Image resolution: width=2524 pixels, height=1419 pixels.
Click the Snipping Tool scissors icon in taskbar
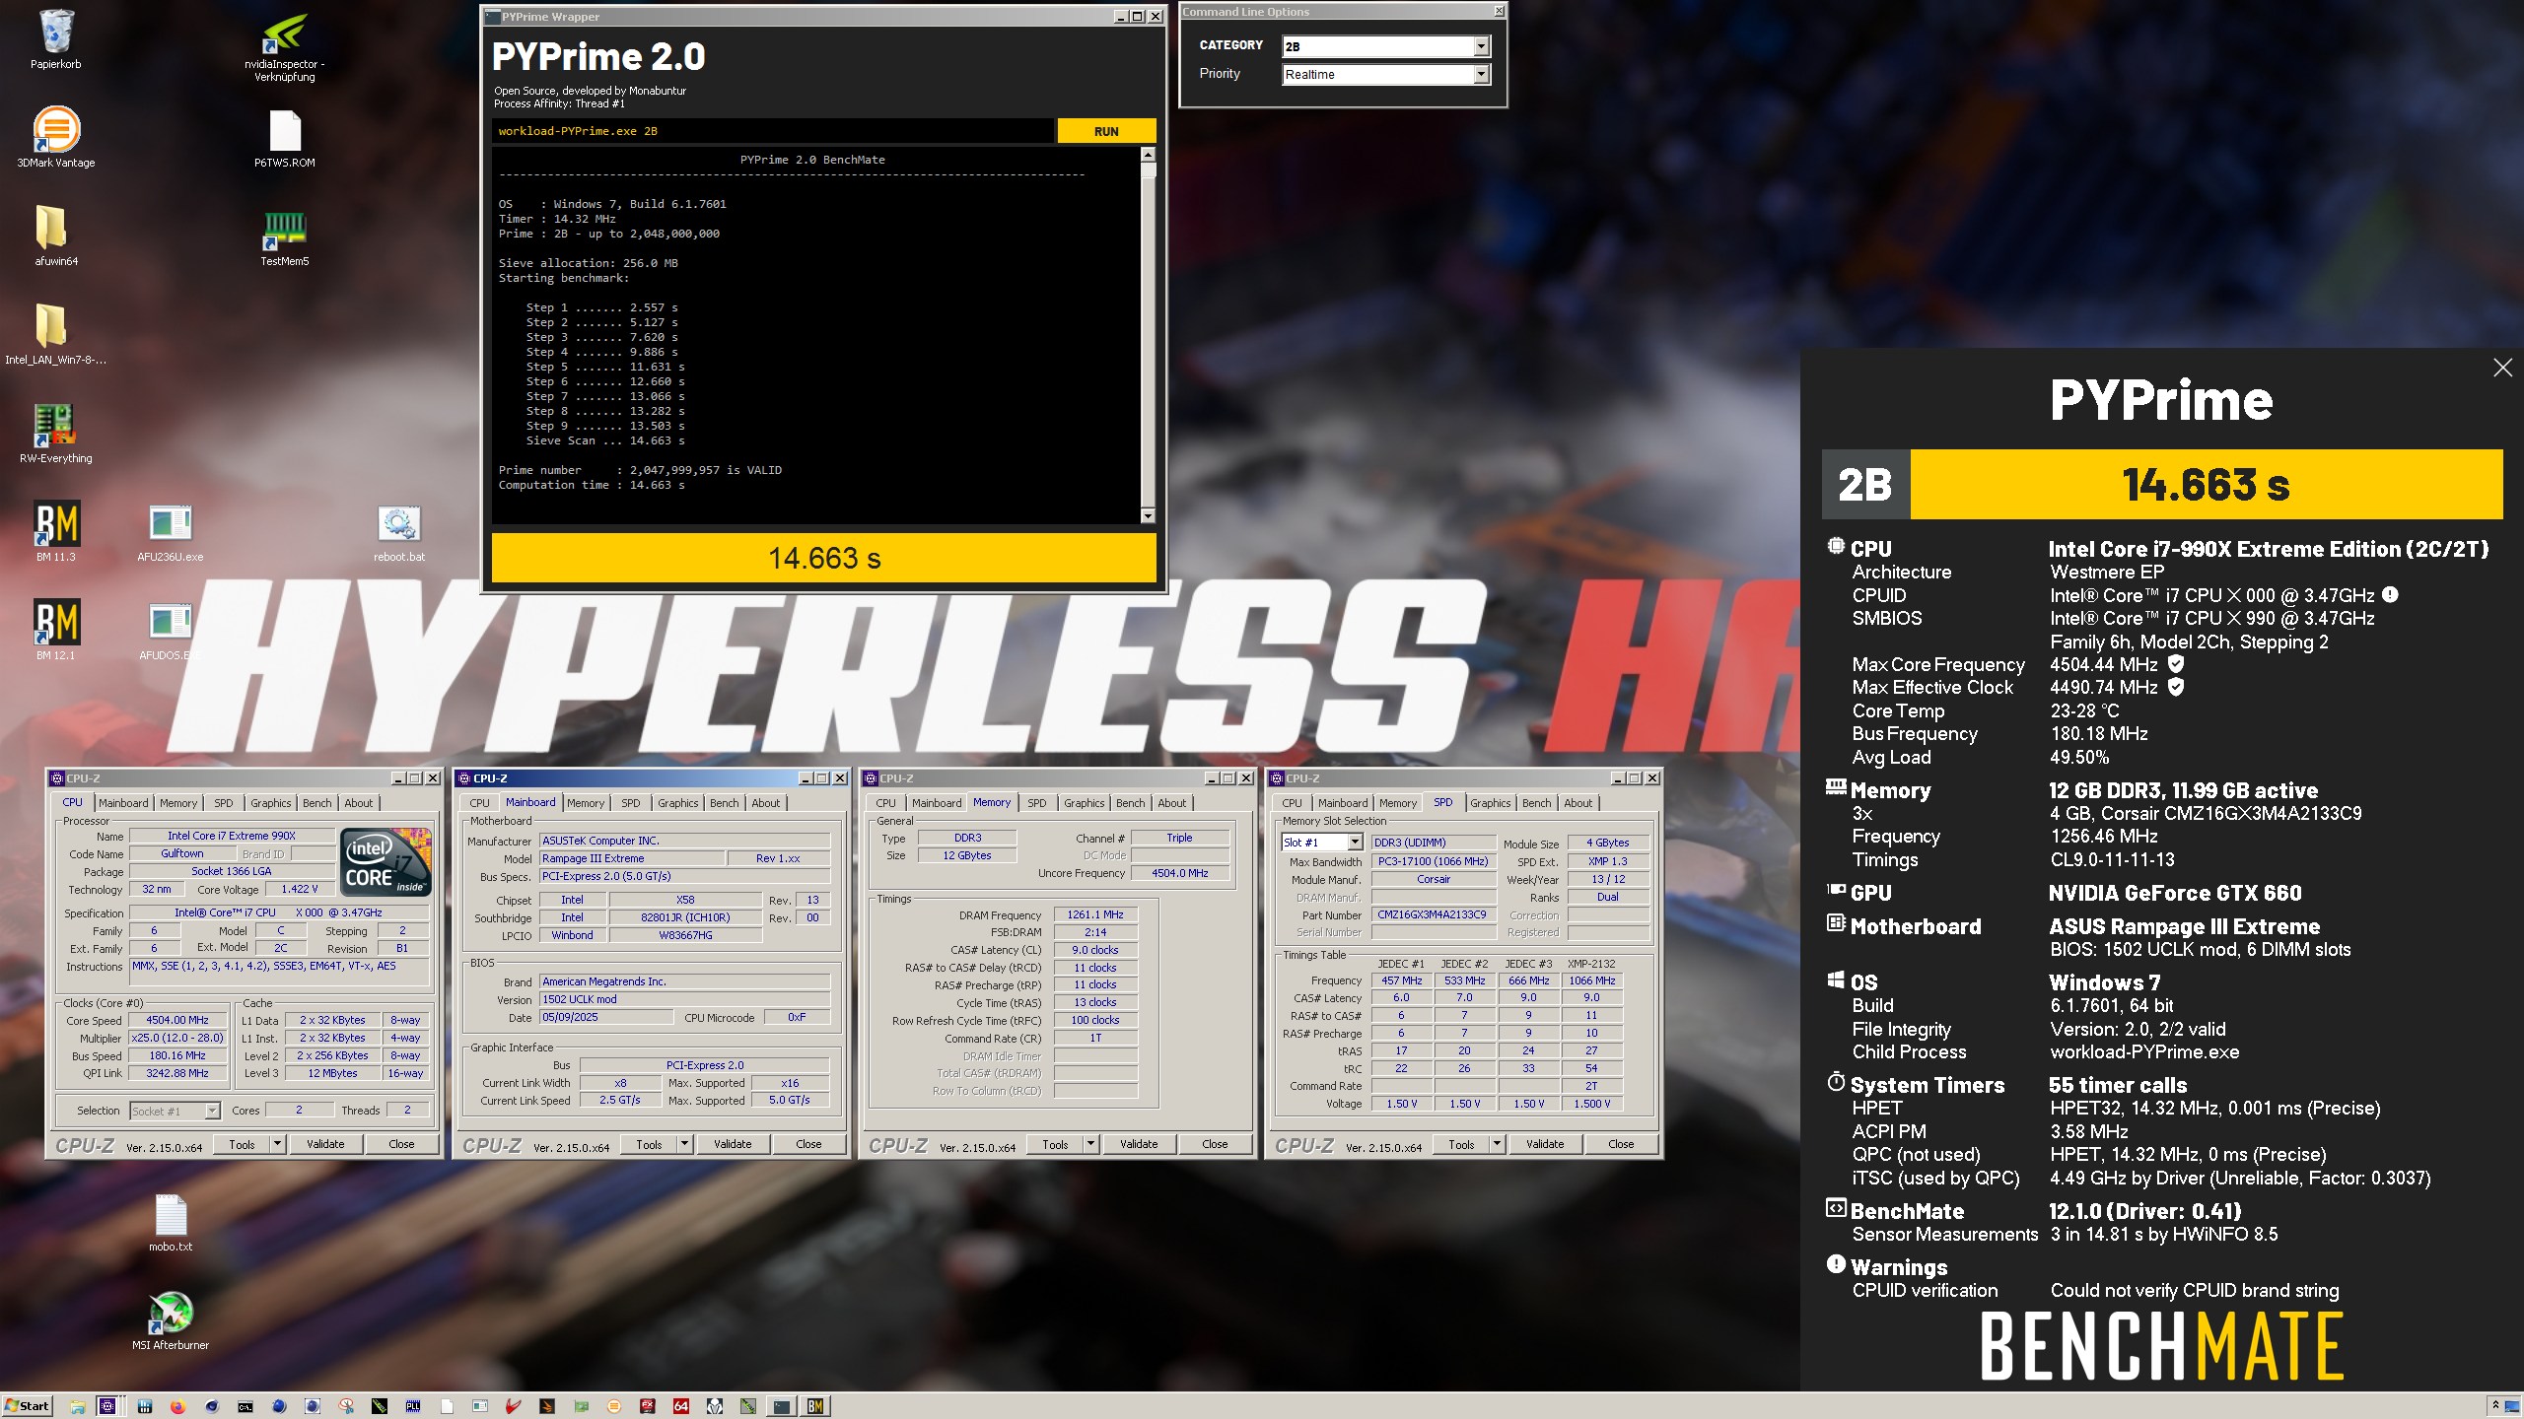(346, 1406)
